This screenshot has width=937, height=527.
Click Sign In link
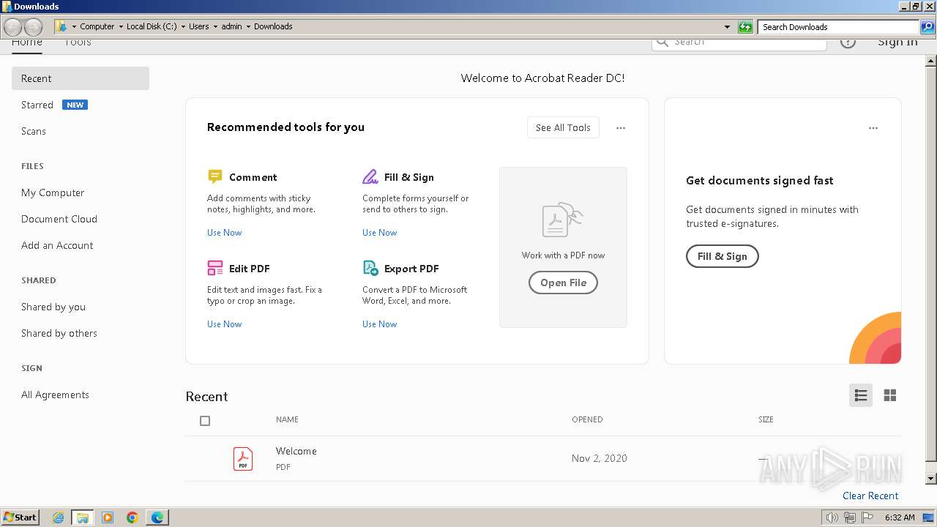click(897, 42)
